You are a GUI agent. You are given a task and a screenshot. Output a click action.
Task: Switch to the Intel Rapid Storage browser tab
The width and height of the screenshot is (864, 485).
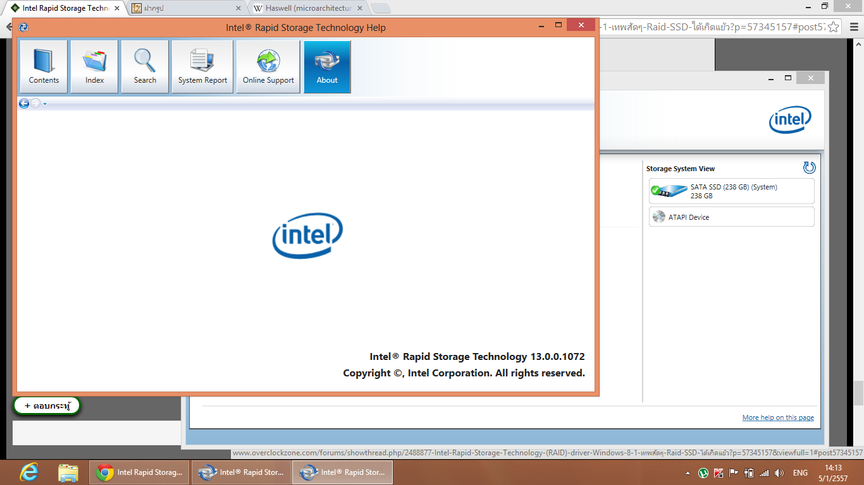[65, 8]
